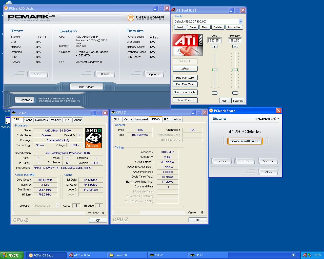The image size is (324, 259).
Task: Switch to PCMark05 Basic taskbar item
Action: [46, 255]
